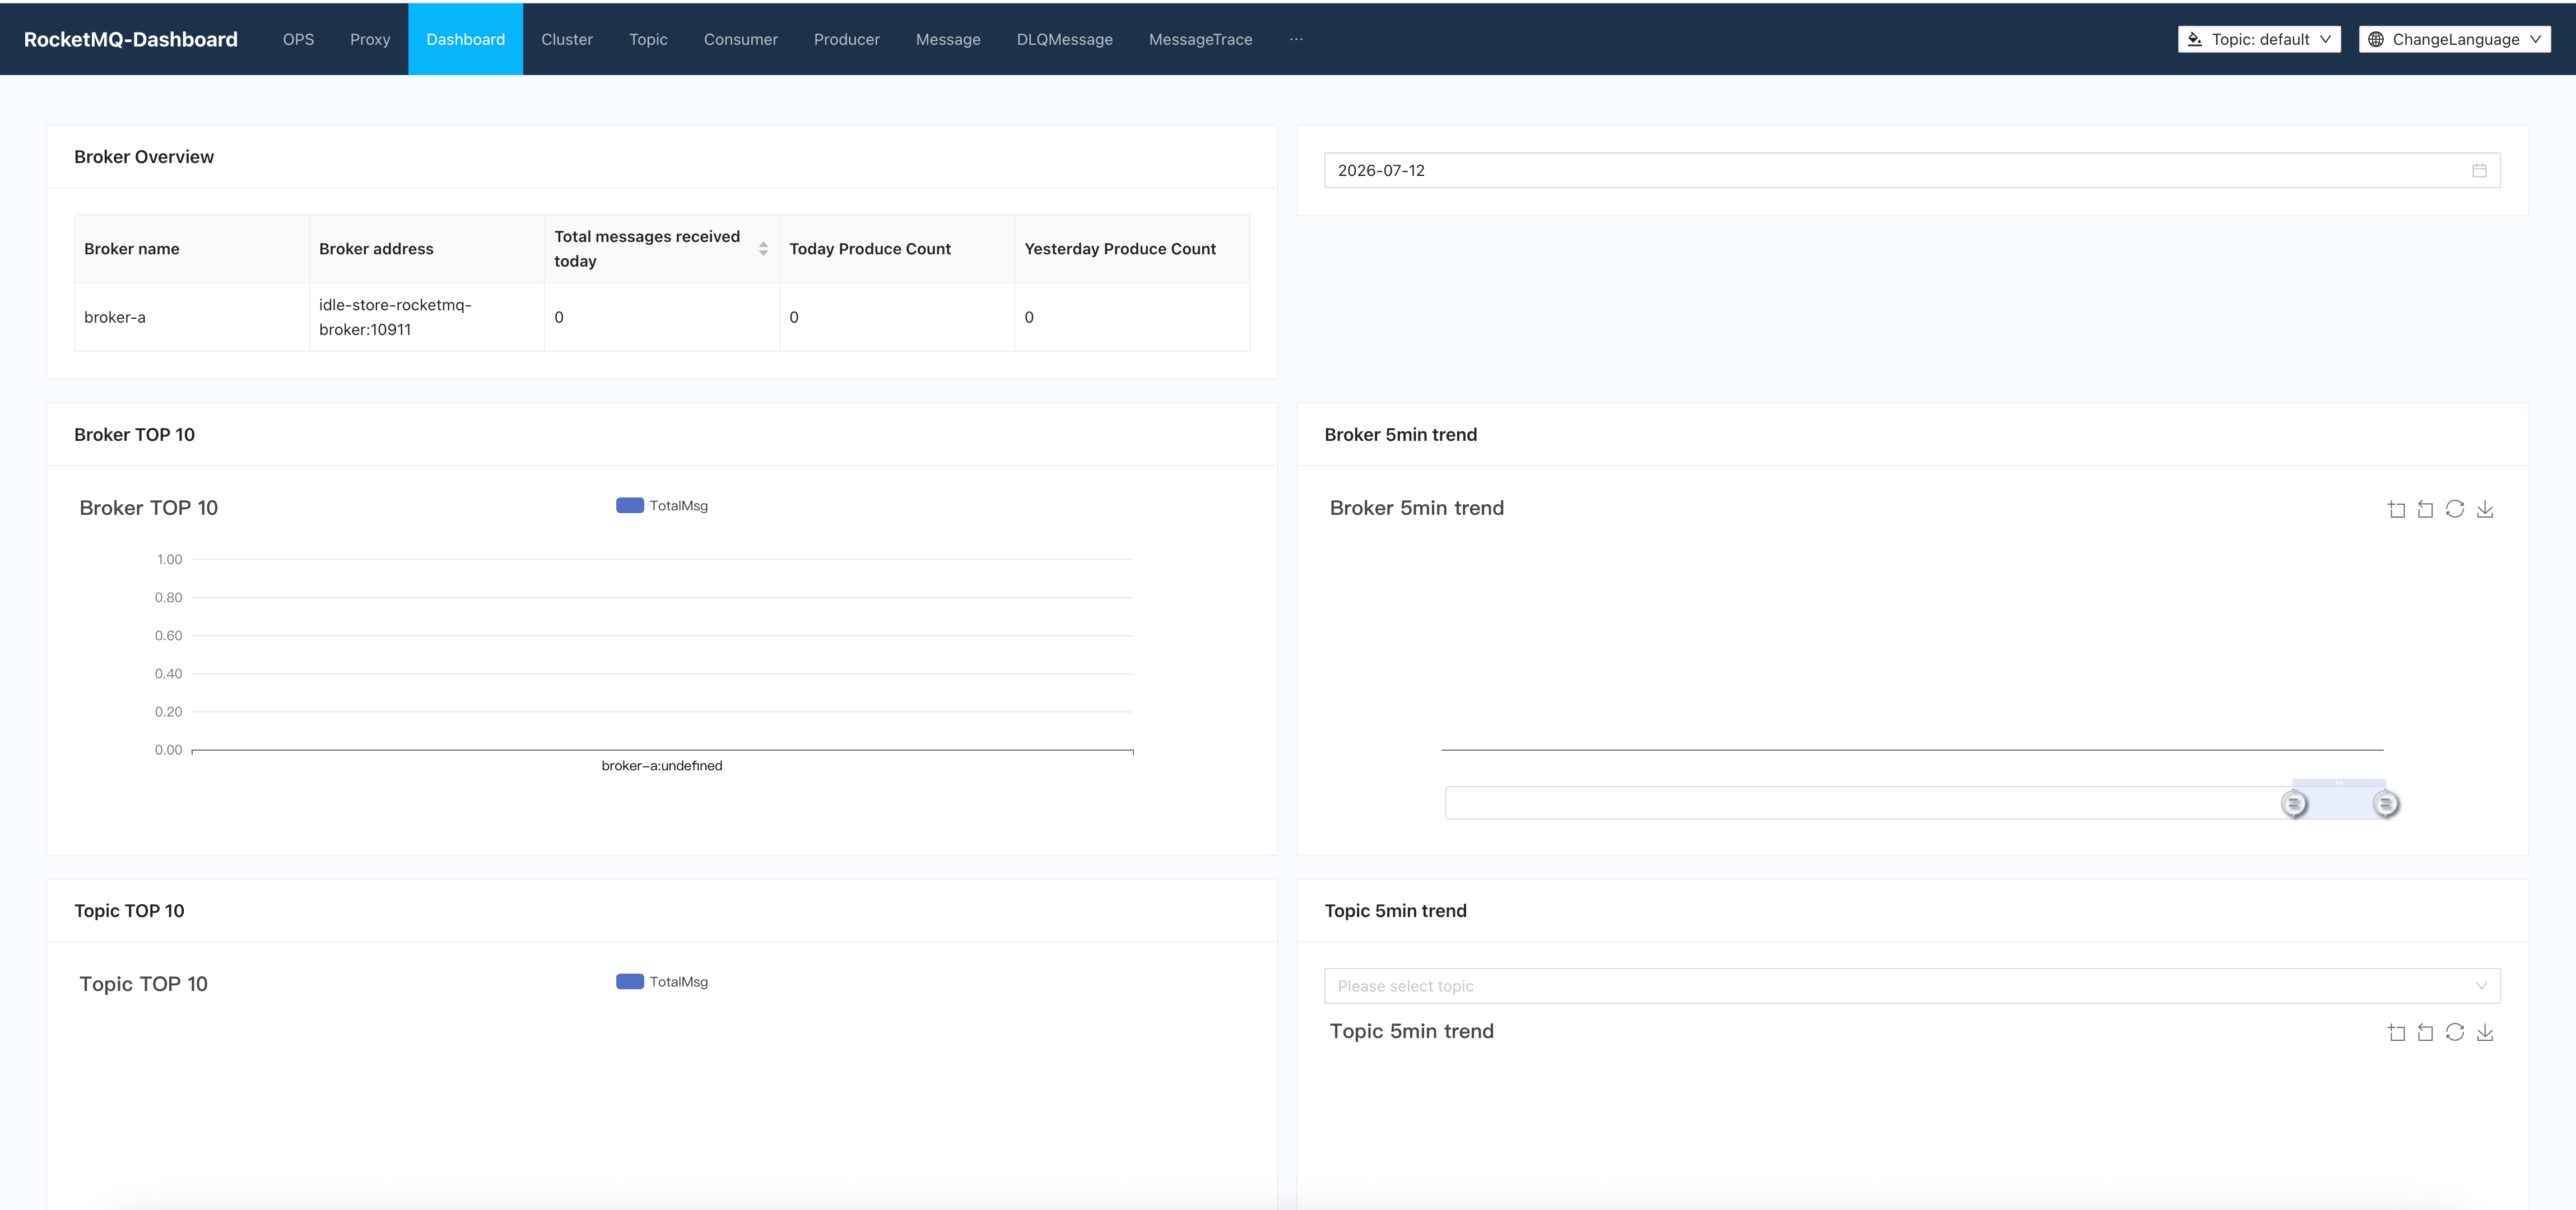Open the DLQMessage tab
This screenshot has height=1210, width=2576.
1065,39
